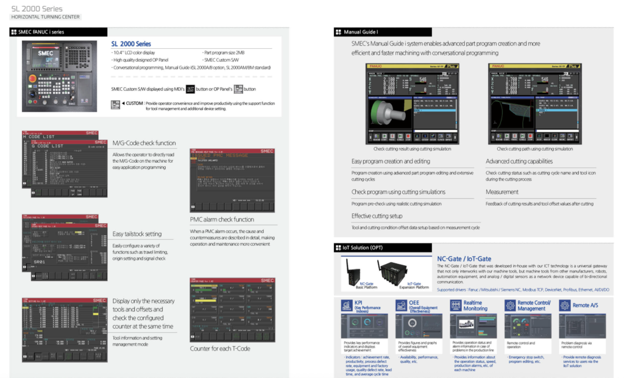Click the SMEC Custom S/W bullet
Screen dimensions: 624x378
point(221,60)
